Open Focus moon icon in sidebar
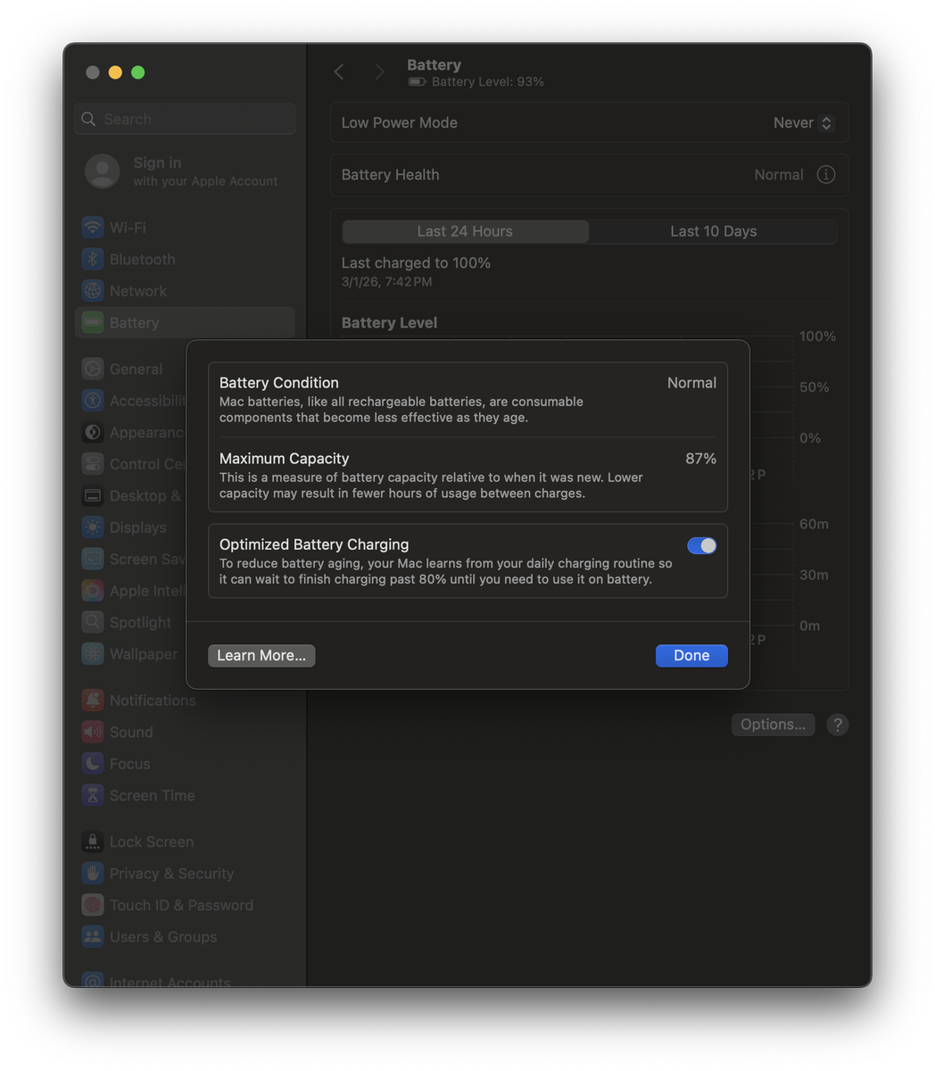Image resolution: width=935 pixels, height=1071 pixels. [93, 764]
